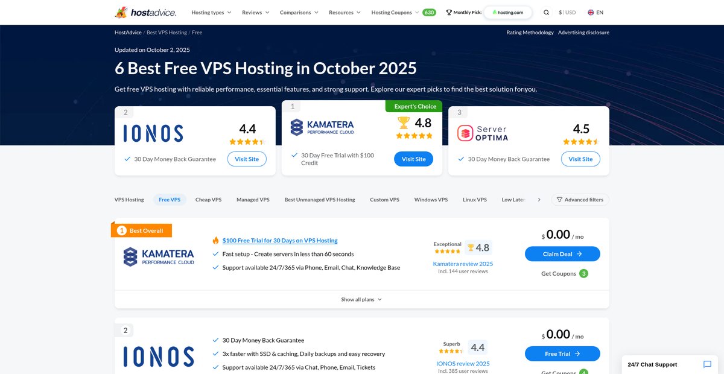Click the HostAdvice logo

[145, 12]
